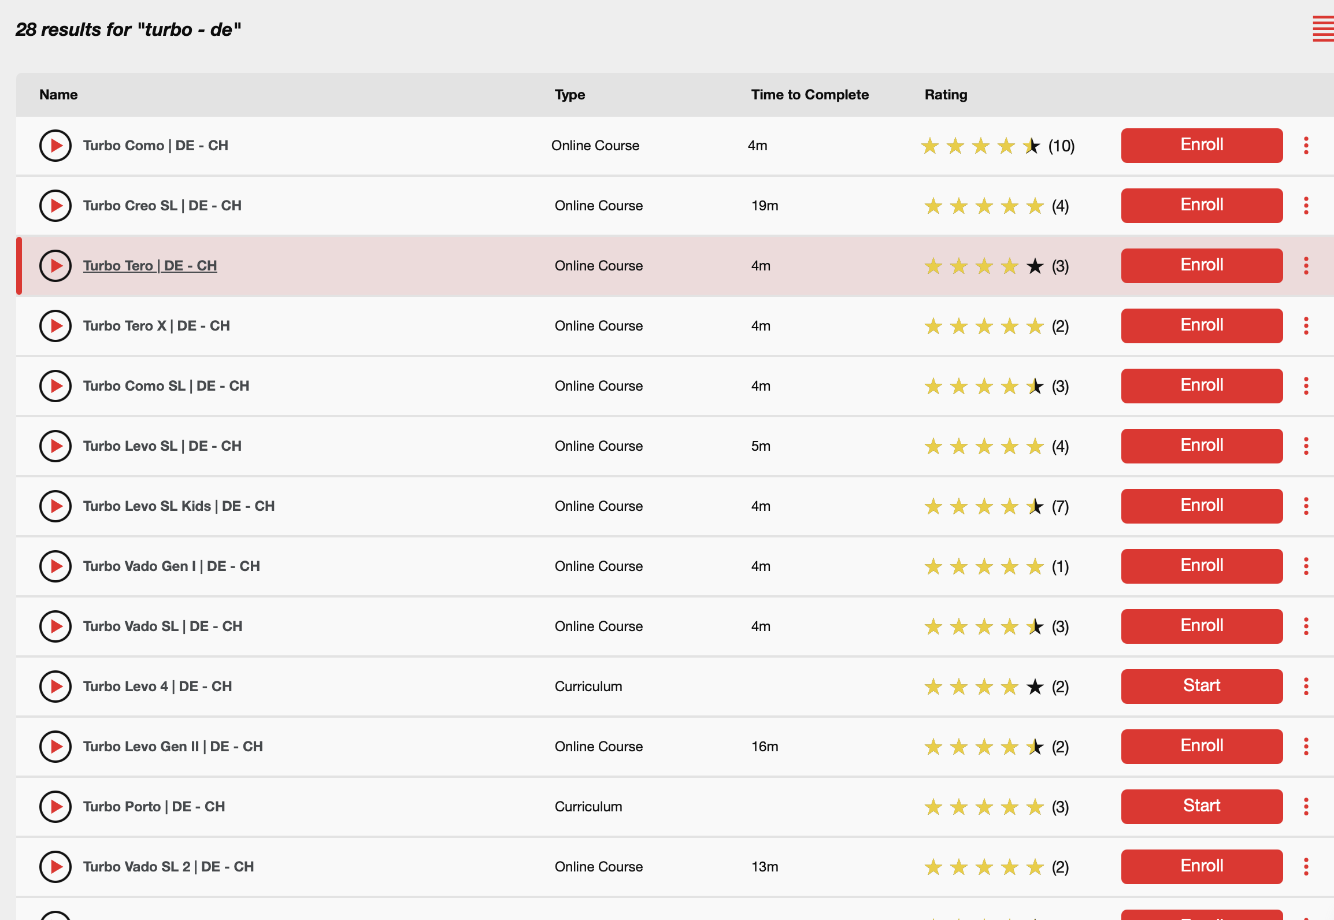
Task: Click the play icon next to Turbo Tero | DE - CH
Action: tap(55, 266)
